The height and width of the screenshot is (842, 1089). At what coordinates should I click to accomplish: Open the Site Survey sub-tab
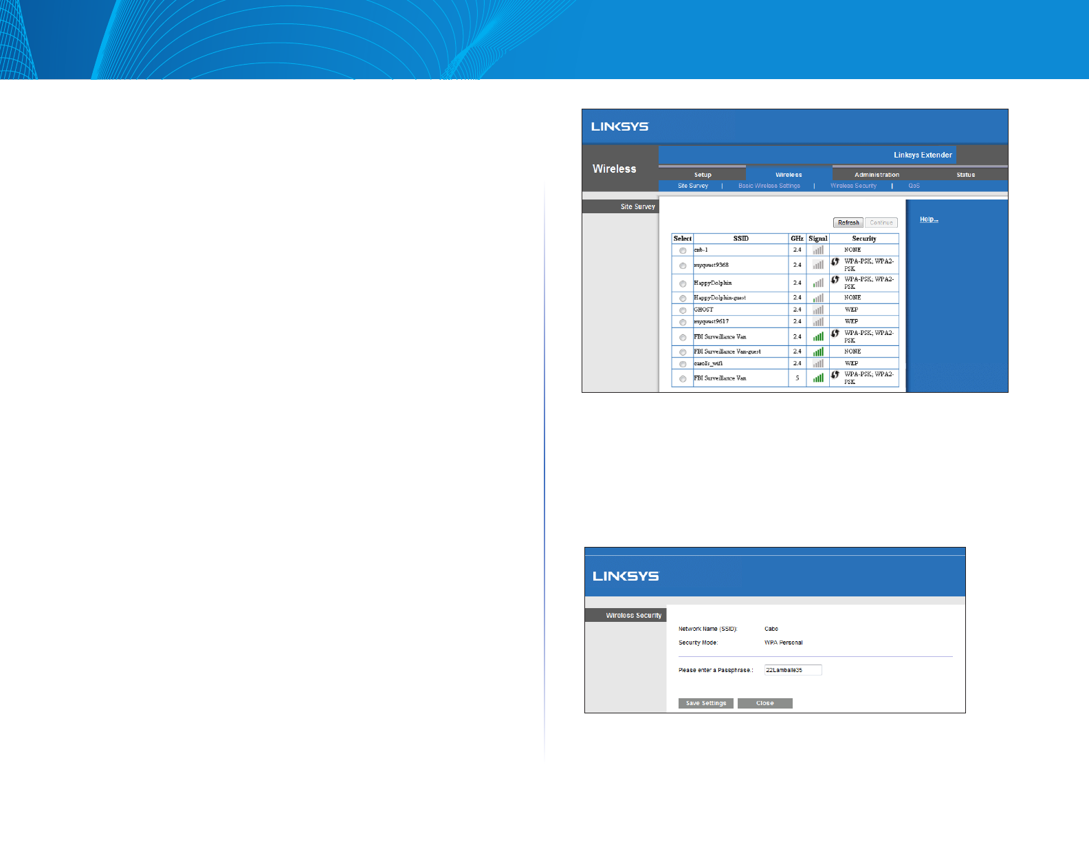pyautogui.click(x=693, y=186)
